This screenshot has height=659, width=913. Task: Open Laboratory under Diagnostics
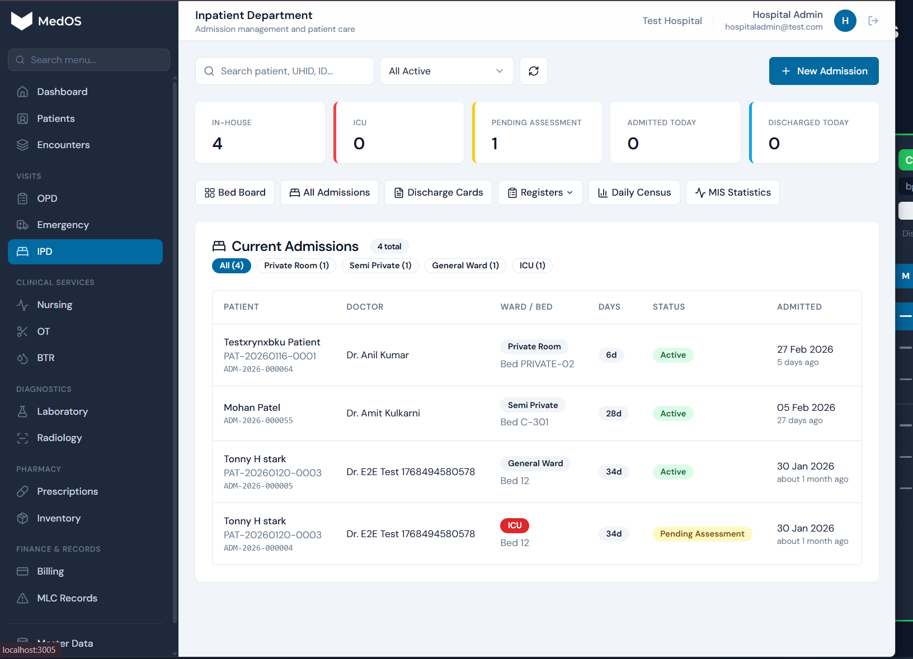62,411
